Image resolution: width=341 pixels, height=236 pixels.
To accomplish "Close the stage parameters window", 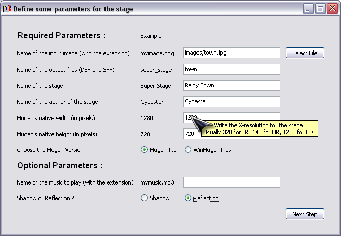I will tap(332, 9).
